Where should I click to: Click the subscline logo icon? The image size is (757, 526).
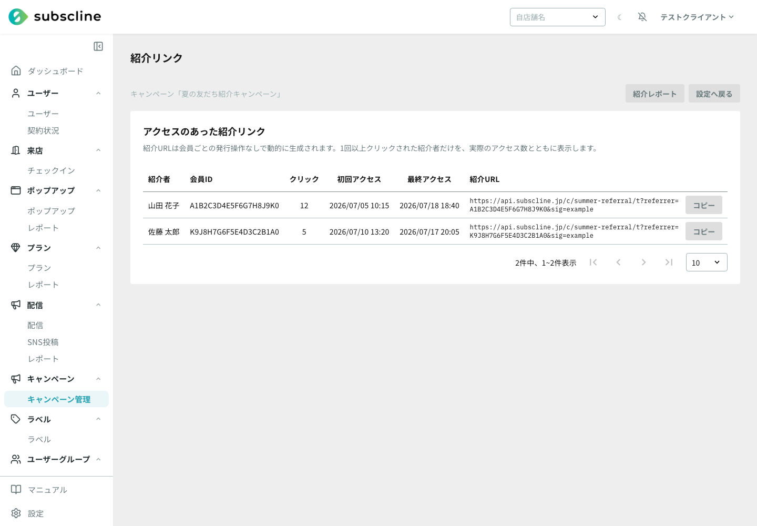18,17
